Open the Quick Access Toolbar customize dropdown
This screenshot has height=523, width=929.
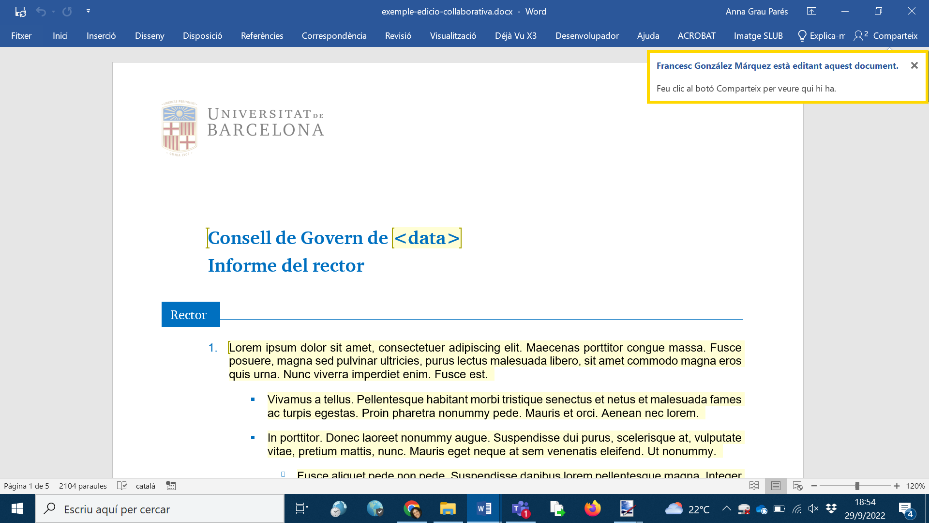coord(88,11)
